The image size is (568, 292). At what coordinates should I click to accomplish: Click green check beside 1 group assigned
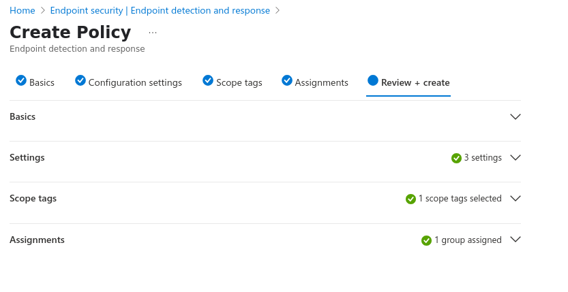point(426,240)
